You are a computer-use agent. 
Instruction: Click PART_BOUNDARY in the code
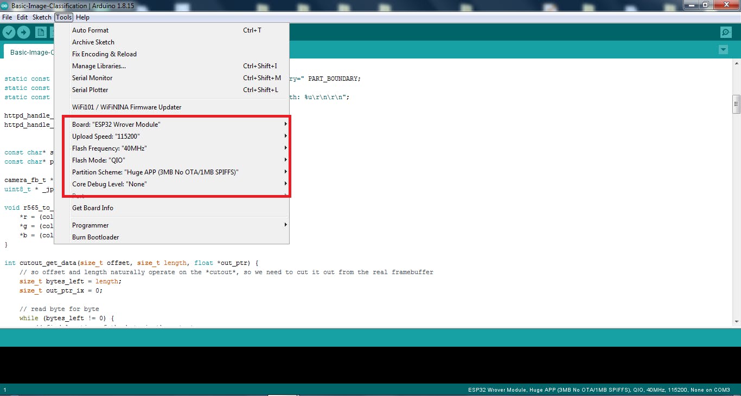pyautogui.click(x=331, y=79)
